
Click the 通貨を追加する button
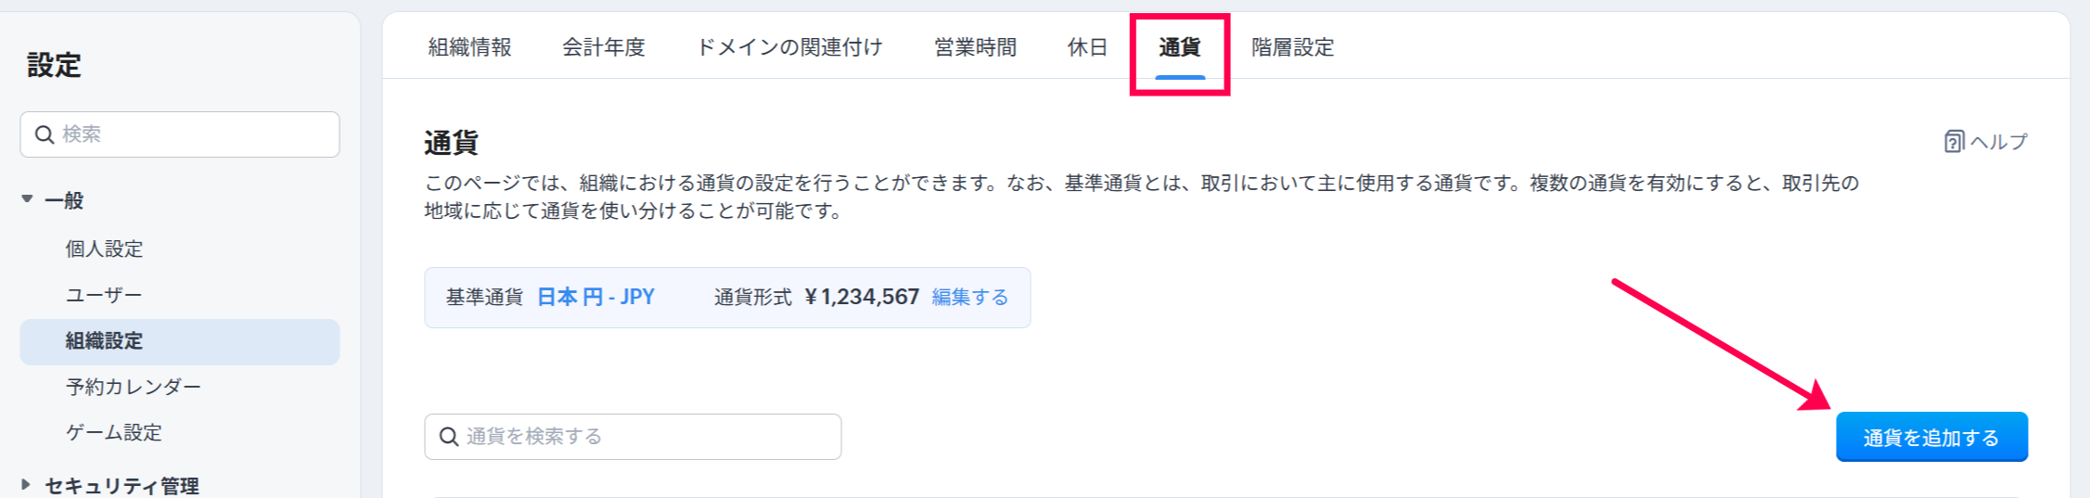[1931, 437]
